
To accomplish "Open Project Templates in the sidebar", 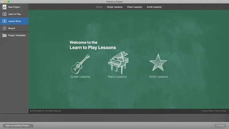I will 14,35.
